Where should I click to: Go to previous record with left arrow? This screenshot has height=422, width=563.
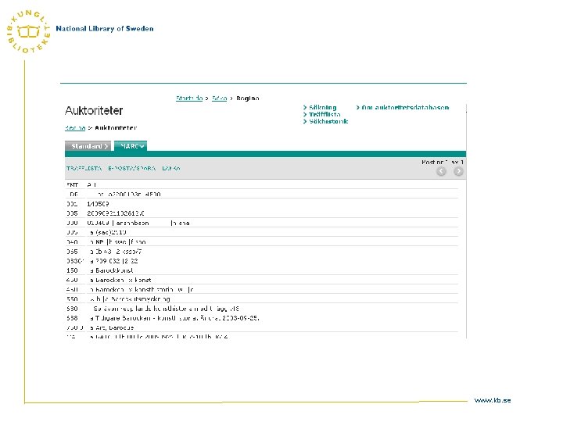pos(441,171)
